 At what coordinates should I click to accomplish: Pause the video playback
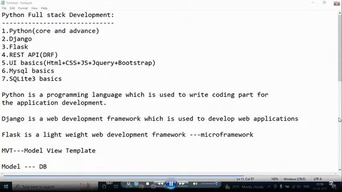click(x=171, y=184)
